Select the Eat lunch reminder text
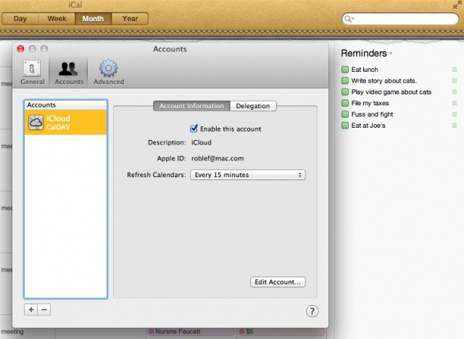Viewport: 464px width, 339px height. [365, 70]
